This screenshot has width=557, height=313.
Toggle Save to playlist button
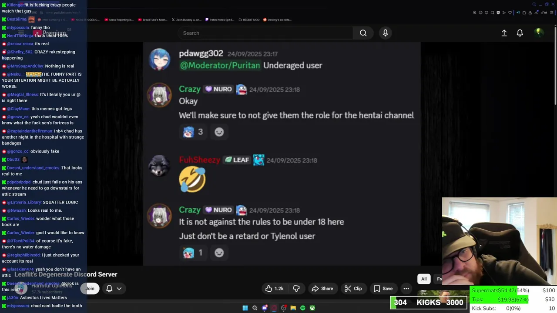pos(383,289)
